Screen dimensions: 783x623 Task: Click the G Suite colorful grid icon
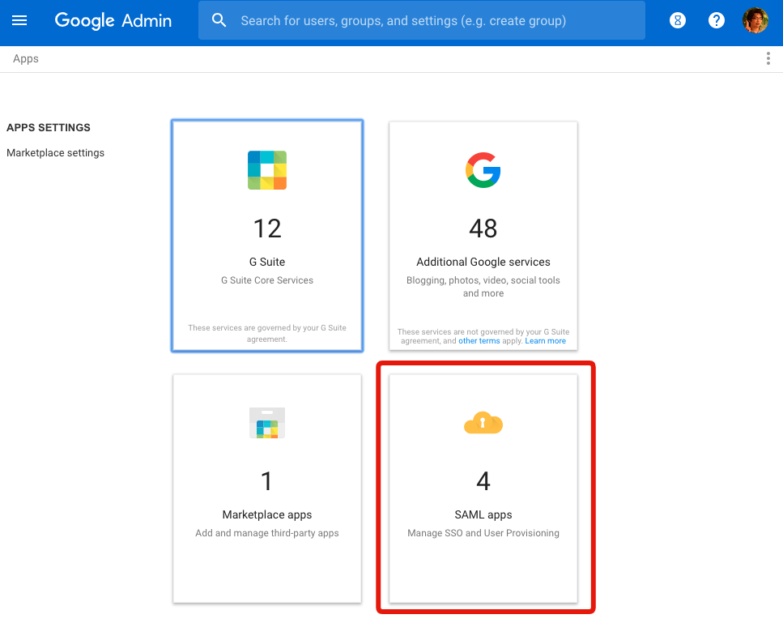pos(266,170)
